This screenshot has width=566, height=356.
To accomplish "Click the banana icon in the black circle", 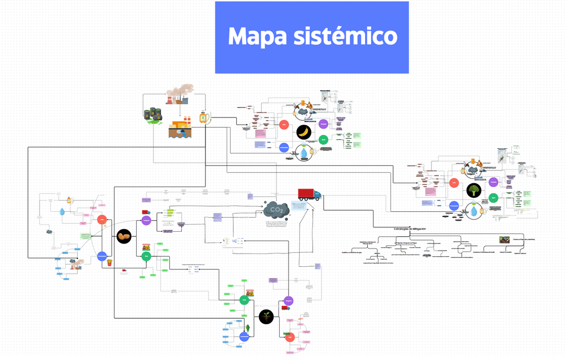I will click(304, 132).
